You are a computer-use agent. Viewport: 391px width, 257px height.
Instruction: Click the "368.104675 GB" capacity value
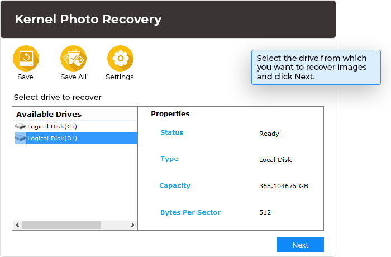coord(284,186)
